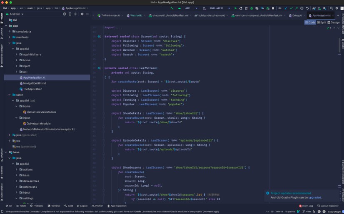This screenshot has width=344, height=214.
Task: Open the Android project view dropdown
Action: (15, 14)
